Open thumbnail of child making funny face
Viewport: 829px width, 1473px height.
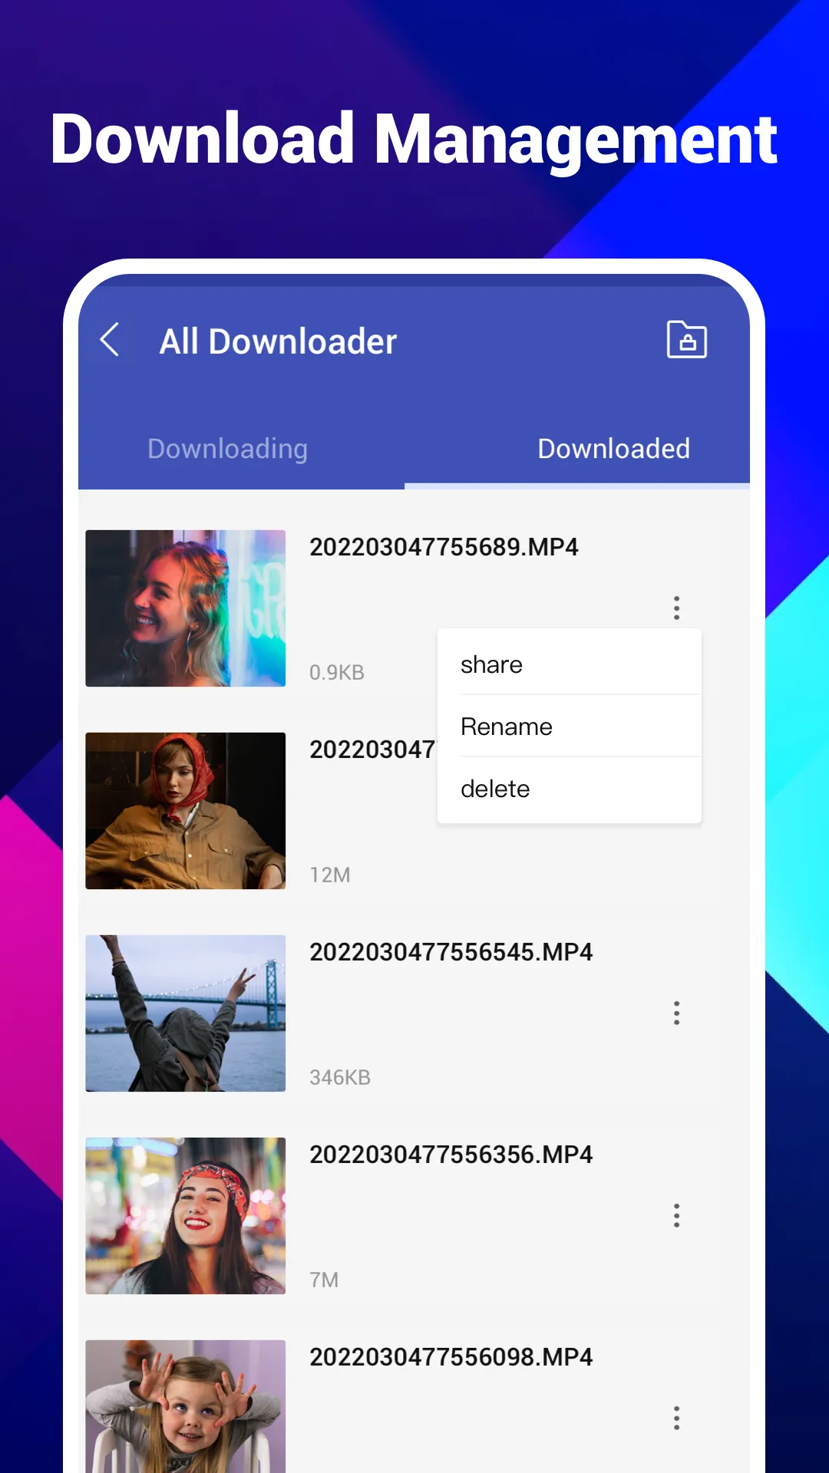pos(185,1406)
